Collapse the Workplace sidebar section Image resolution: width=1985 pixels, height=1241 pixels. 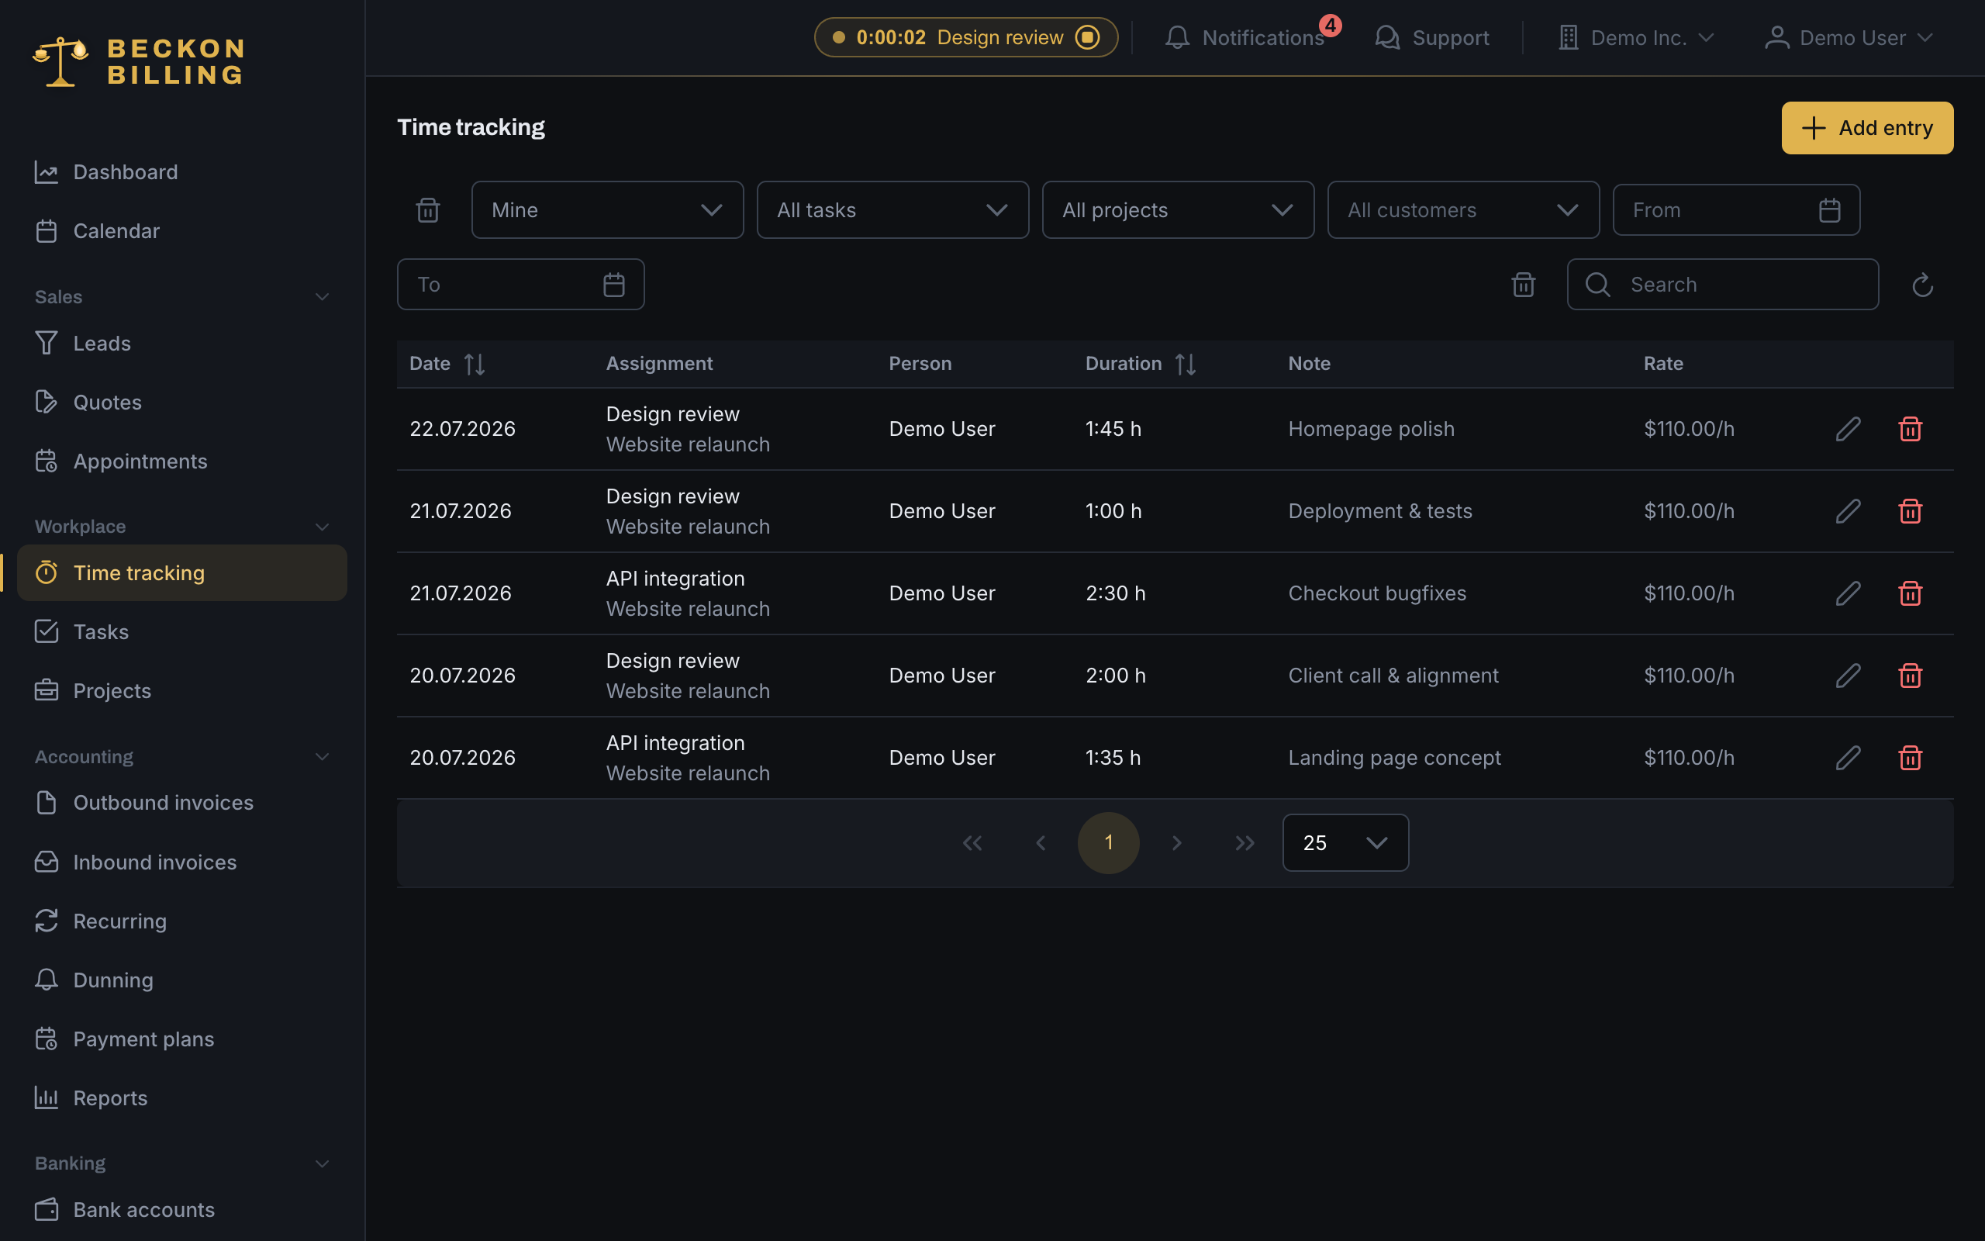click(x=323, y=527)
